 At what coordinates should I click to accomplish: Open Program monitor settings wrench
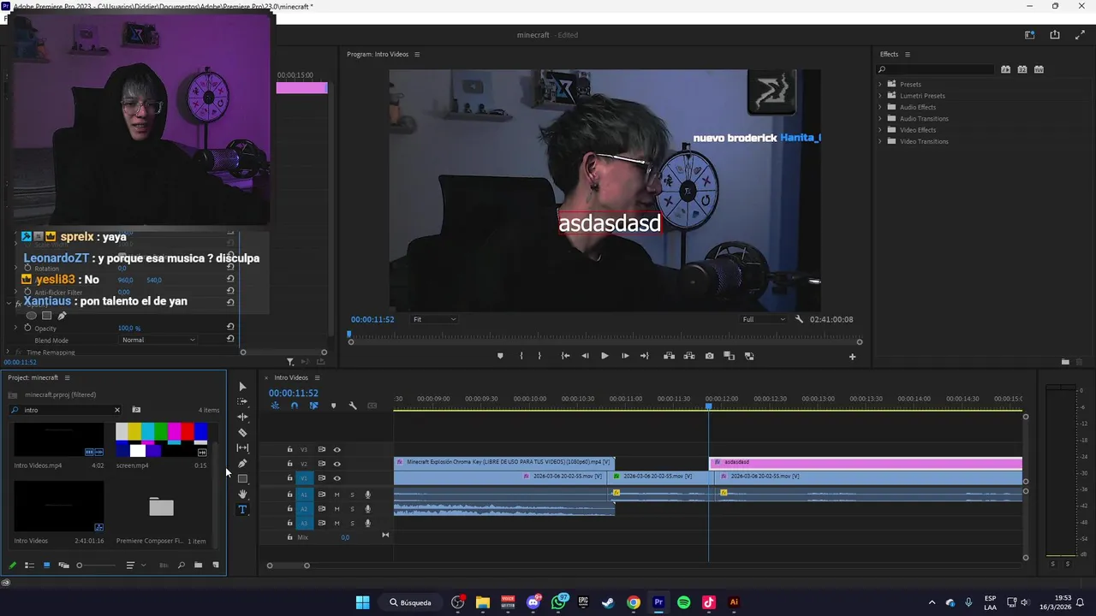click(799, 319)
